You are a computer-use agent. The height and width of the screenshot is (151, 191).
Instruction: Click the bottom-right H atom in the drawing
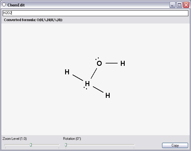tap(108, 95)
